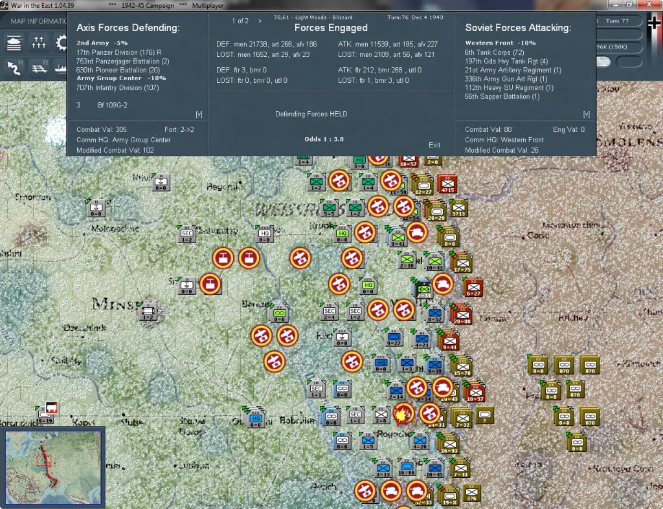Select the Axis armor unit labeled 9=27
The height and width of the screenshot is (509, 663).
394,338
